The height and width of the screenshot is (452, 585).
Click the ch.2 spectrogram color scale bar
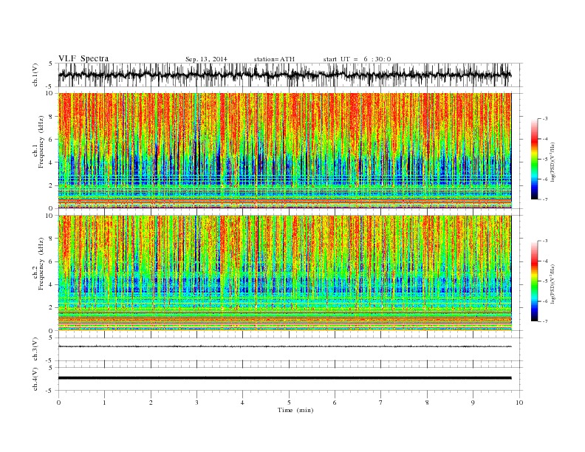tap(534, 281)
